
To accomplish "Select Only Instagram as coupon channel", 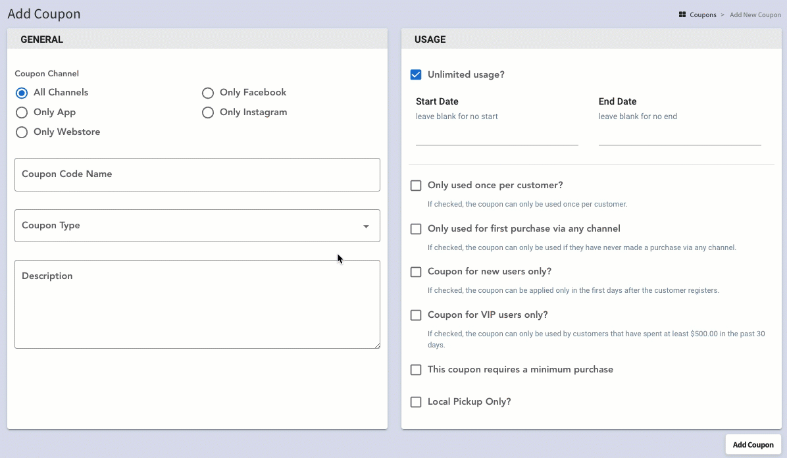I will tap(208, 113).
